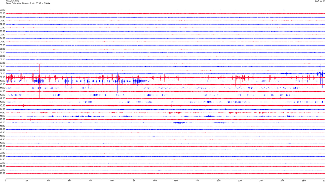Choose the 15:30 trace label
325x182 pixels.
(x=2, y=119)
